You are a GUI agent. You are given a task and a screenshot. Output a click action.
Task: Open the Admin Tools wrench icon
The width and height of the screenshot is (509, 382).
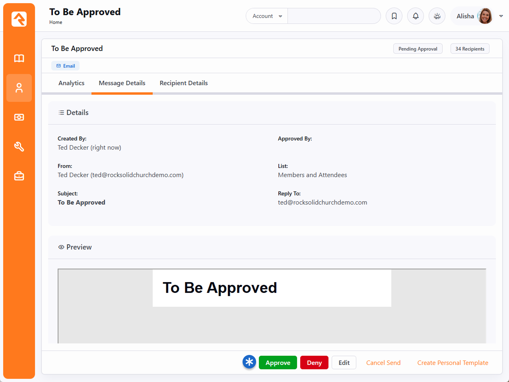[x=19, y=147]
